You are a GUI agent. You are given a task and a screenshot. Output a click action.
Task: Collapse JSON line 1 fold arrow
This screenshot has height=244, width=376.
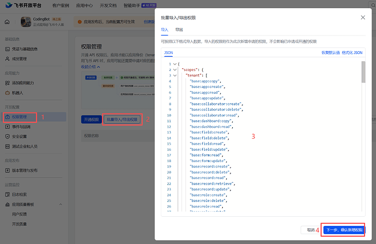click(175, 64)
